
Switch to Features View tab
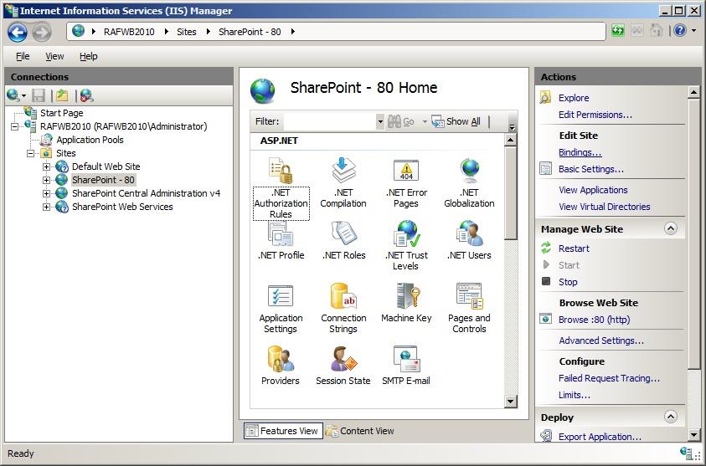click(283, 431)
